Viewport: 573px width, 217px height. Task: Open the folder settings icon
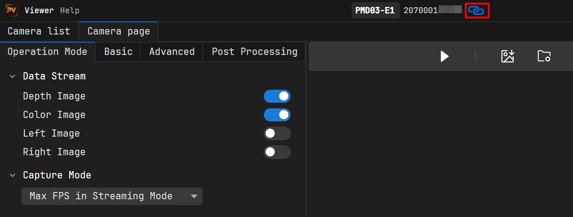[544, 56]
